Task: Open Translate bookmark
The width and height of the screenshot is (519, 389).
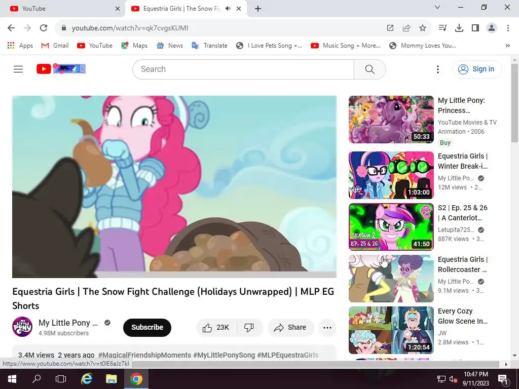Action: click(209, 46)
